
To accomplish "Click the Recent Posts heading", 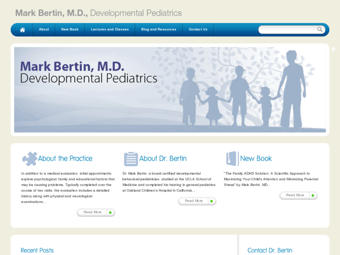I will [x=37, y=250].
